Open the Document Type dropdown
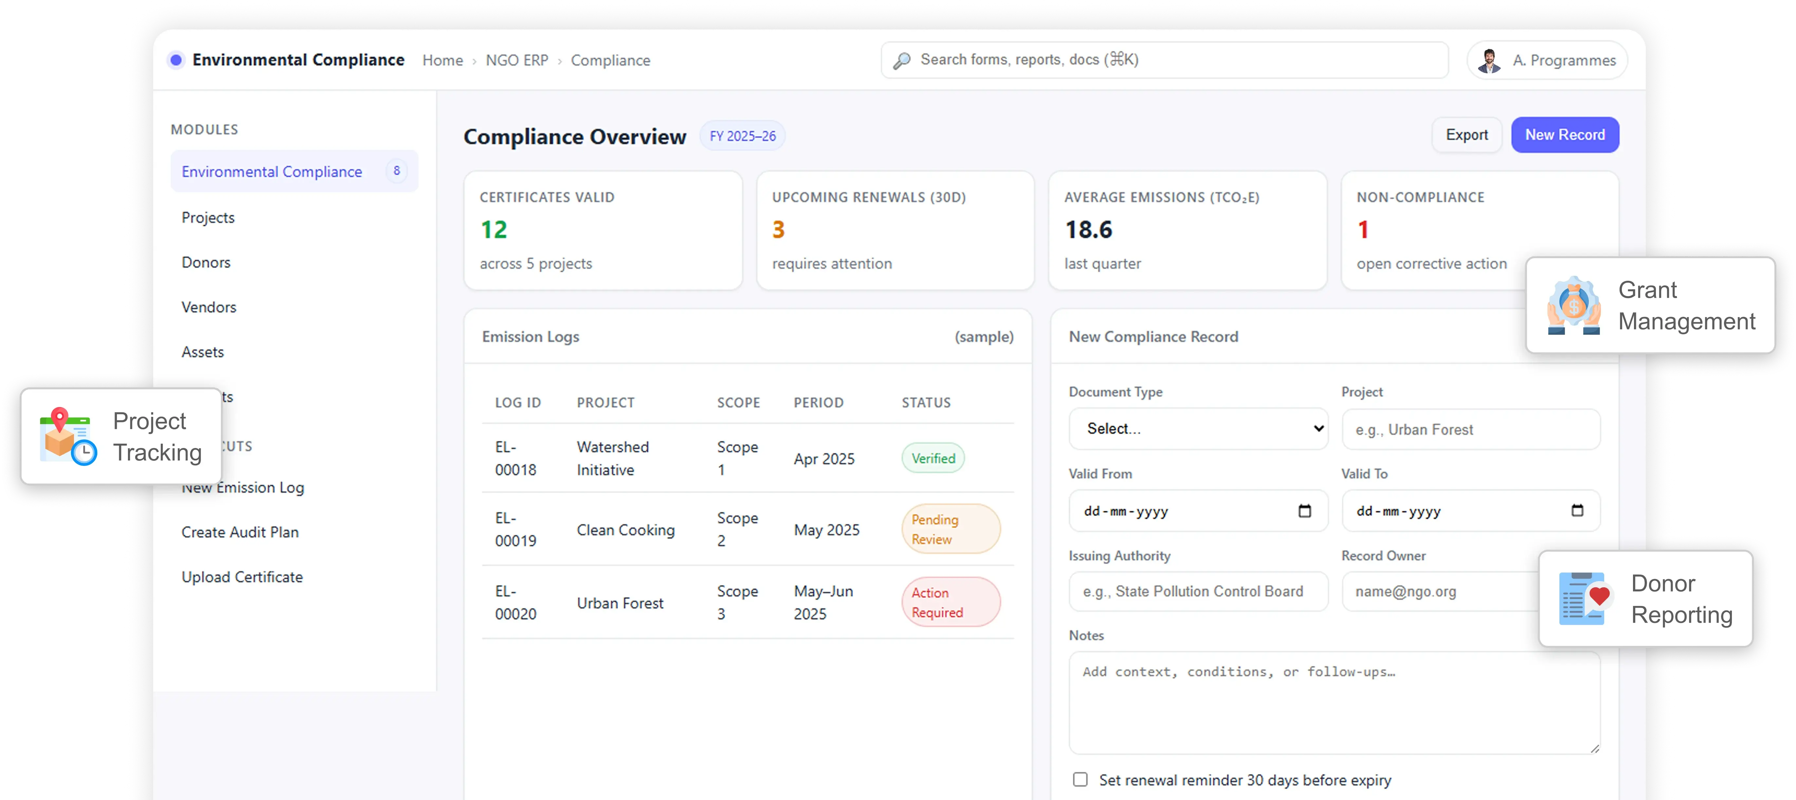The image size is (1796, 800). pos(1198,429)
